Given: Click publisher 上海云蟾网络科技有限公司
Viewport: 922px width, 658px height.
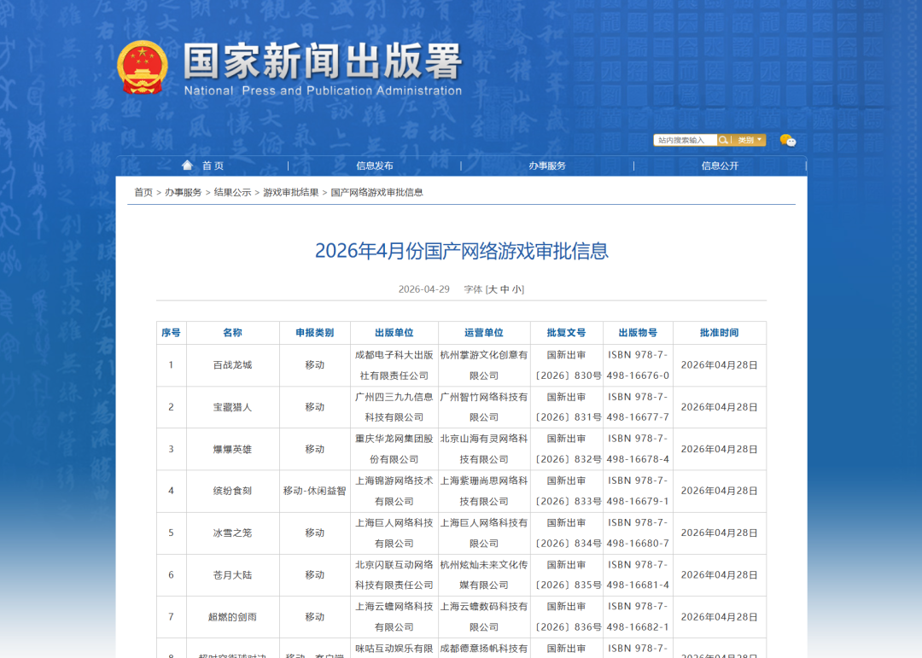Looking at the screenshot, I should tap(394, 617).
